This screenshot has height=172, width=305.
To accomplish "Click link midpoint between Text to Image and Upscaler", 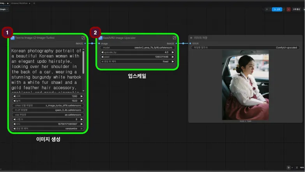I will tap(92, 43).
